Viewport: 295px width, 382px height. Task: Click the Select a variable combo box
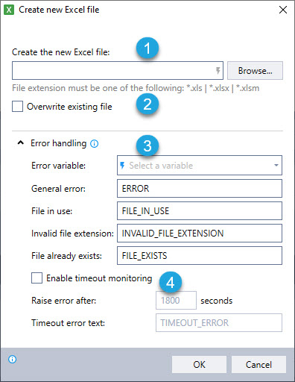coord(200,166)
